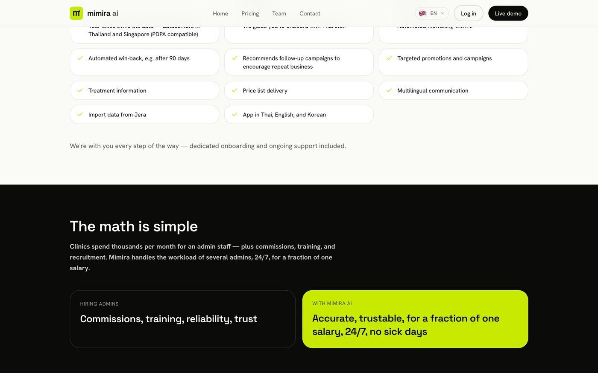Click checkmark next to Treatment information
Image resolution: width=598 pixels, height=373 pixels.
[x=80, y=90]
